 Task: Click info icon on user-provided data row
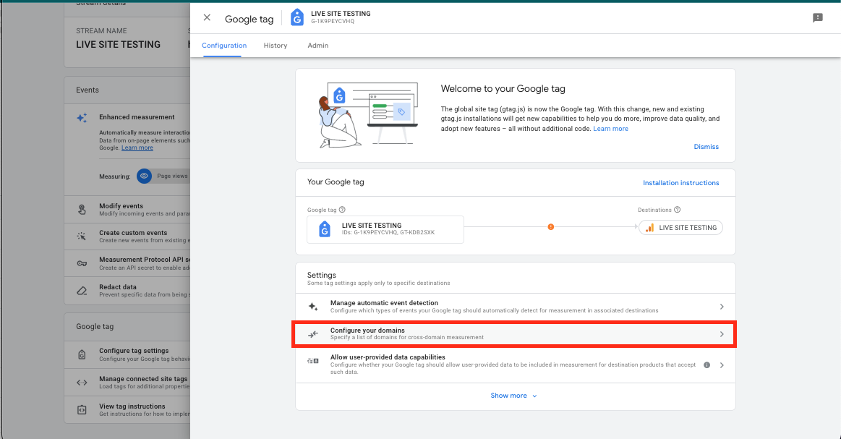pyautogui.click(x=707, y=365)
